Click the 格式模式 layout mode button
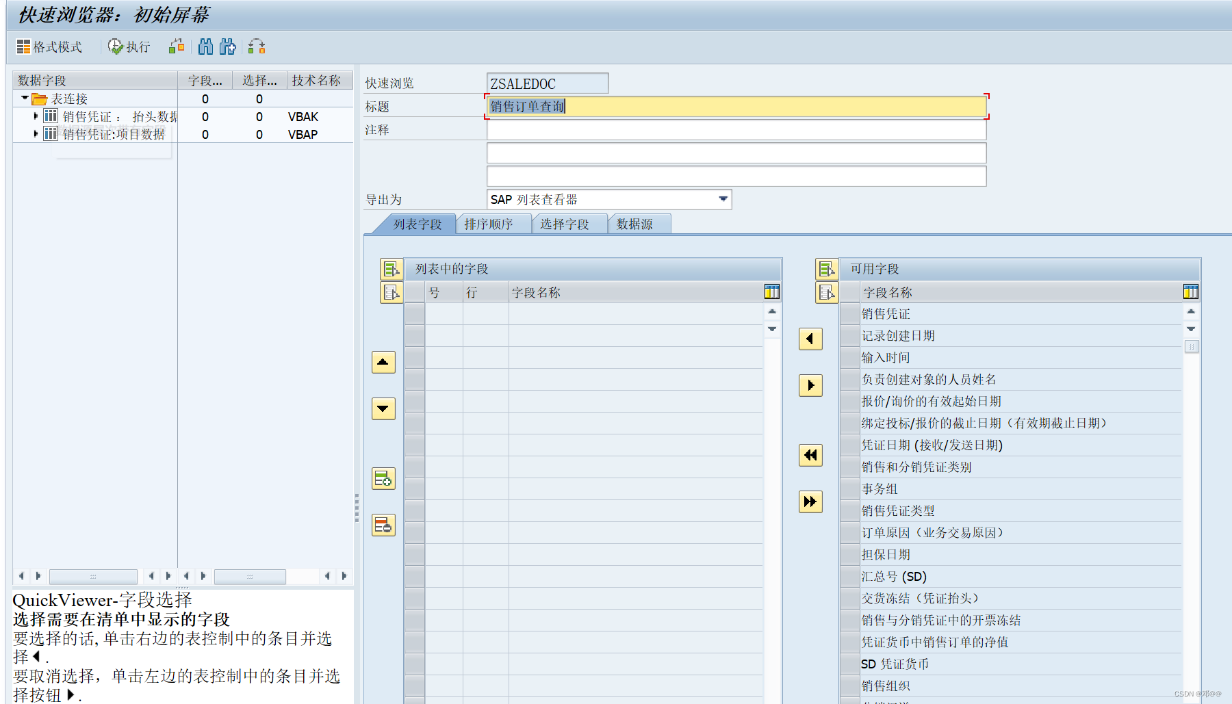The width and height of the screenshot is (1232, 704). pyautogui.click(x=49, y=47)
